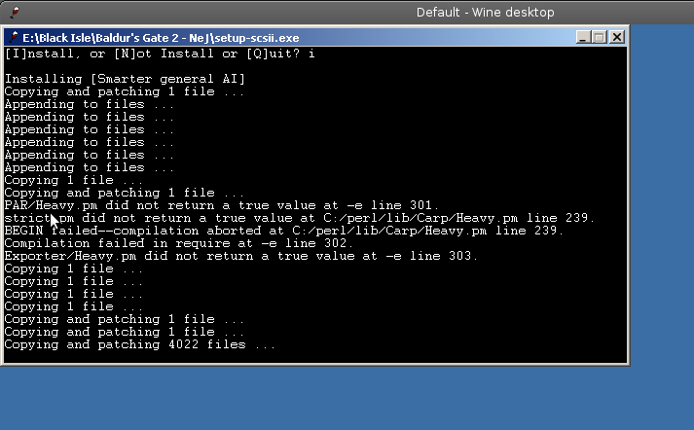Click the 'Copying 1 file' line just below the Exporter error

pyautogui.click(x=73, y=269)
